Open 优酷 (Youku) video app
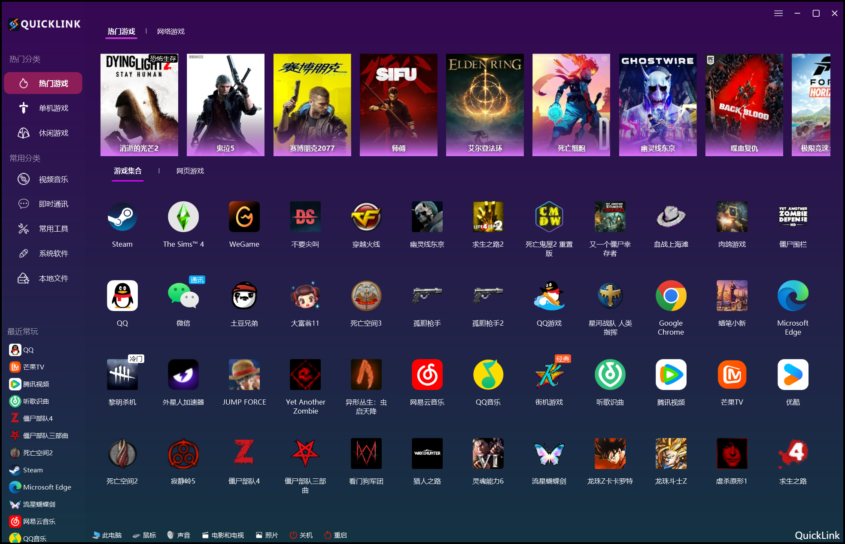Screen dimensions: 845x544 pos(793,374)
